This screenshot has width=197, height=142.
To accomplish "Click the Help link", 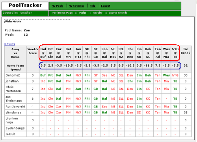I will coord(93,6).
